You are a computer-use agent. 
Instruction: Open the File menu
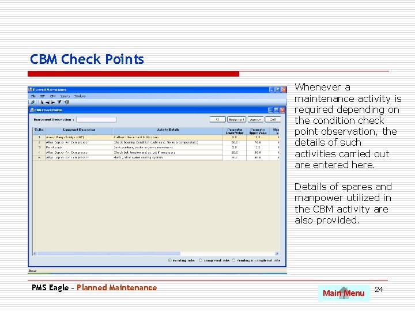click(33, 96)
